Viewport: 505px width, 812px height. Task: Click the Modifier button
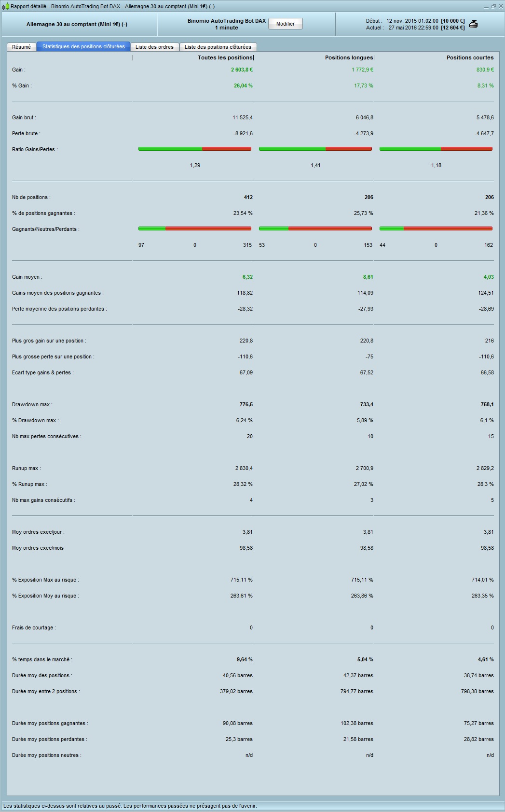click(x=285, y=24)
